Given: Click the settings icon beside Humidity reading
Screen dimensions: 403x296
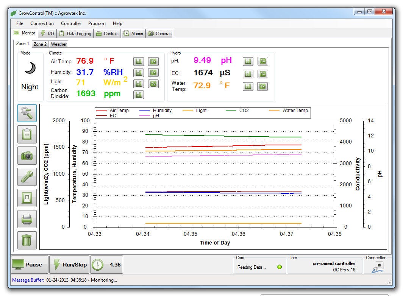Looking at the screenshot, I should (153, 73).
